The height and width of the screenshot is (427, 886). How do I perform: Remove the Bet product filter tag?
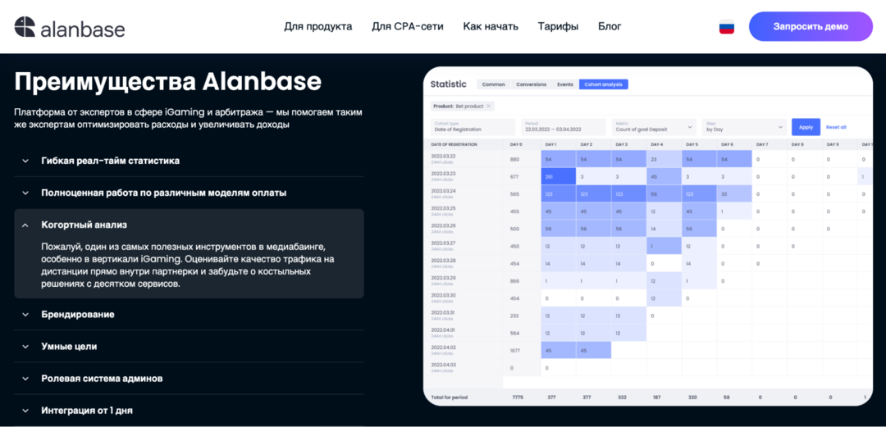(489, 106)
